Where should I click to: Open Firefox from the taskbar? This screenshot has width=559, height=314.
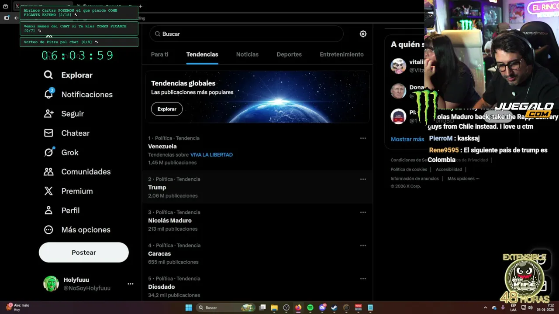[298, 307]
